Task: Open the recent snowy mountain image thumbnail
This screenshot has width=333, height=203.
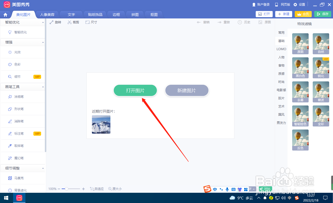Action: 101,124
